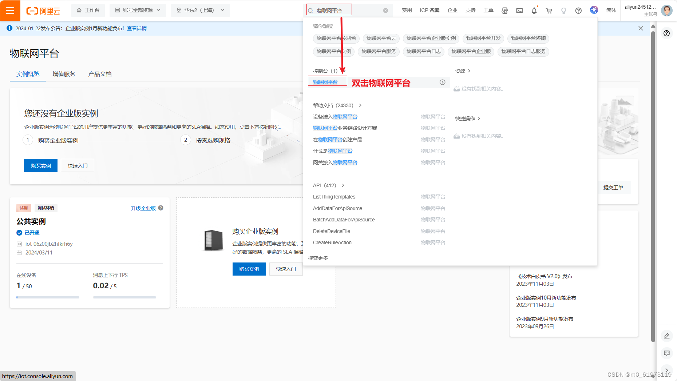Switch to the 产品文档 tab

point(100,74)
